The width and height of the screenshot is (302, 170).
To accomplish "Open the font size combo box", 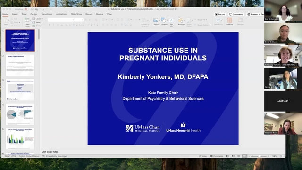I will click(x=79, y=20).
